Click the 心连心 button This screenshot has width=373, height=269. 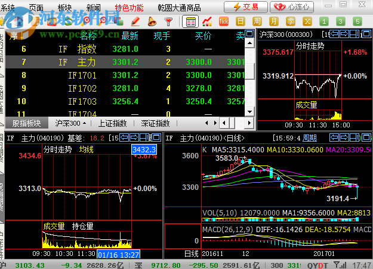point(292,7)
